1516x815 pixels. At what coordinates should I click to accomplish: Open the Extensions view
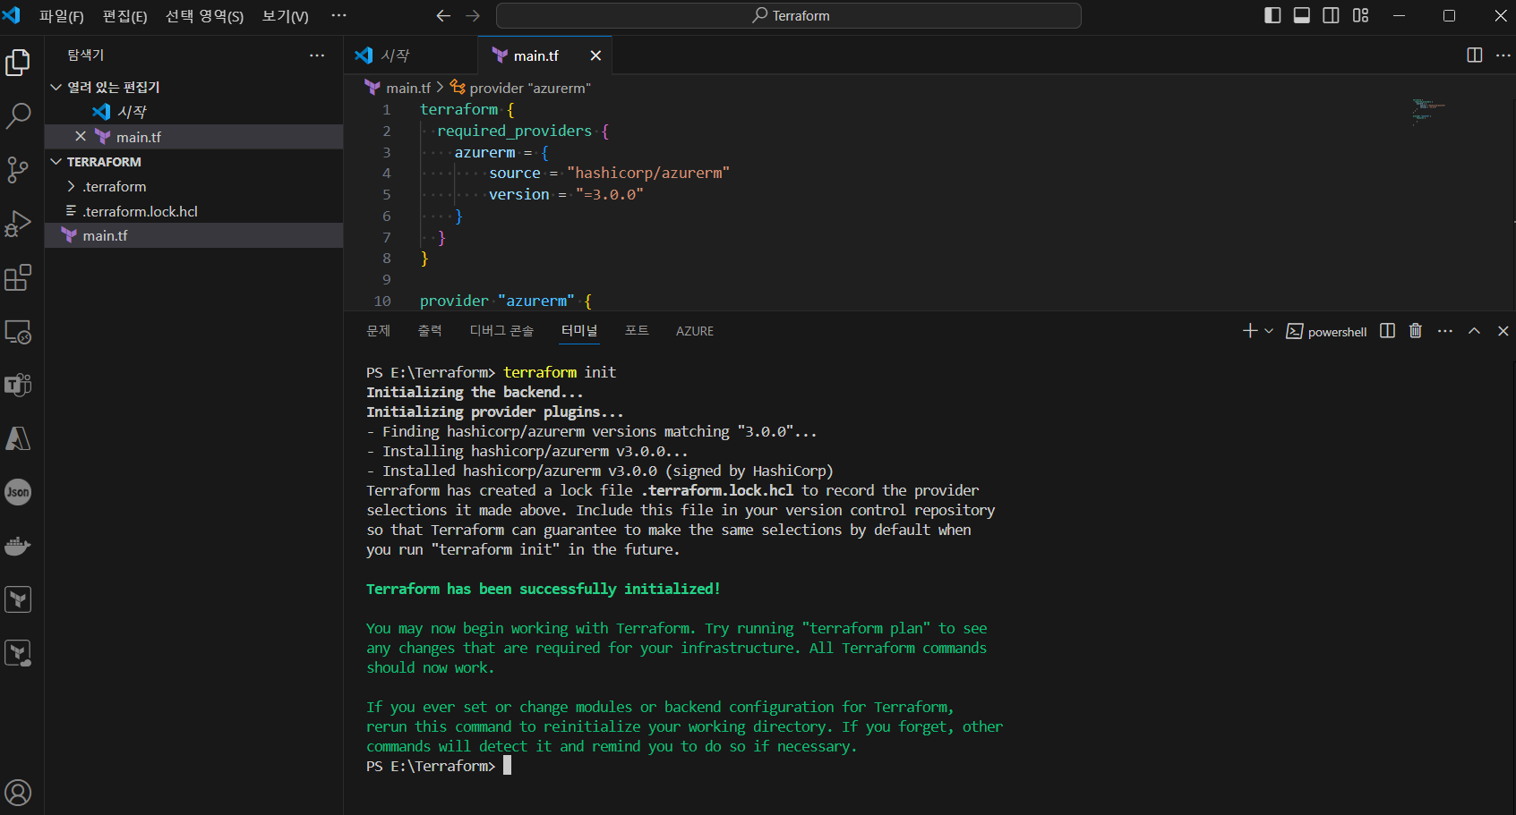click(x=18, y=277)
